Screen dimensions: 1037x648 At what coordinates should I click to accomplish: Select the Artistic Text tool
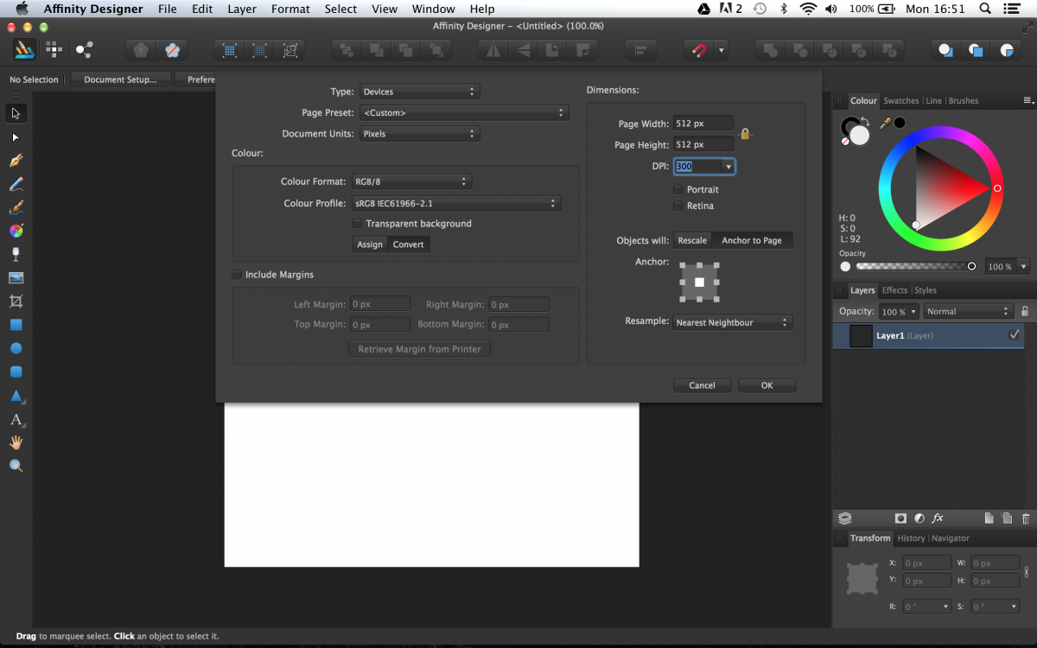tap(16, 420)
